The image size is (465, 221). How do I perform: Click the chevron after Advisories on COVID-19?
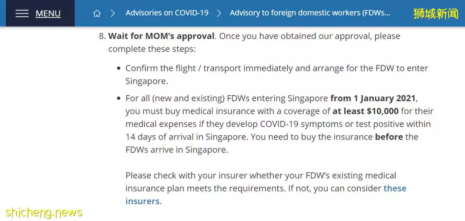coord(219,13)
